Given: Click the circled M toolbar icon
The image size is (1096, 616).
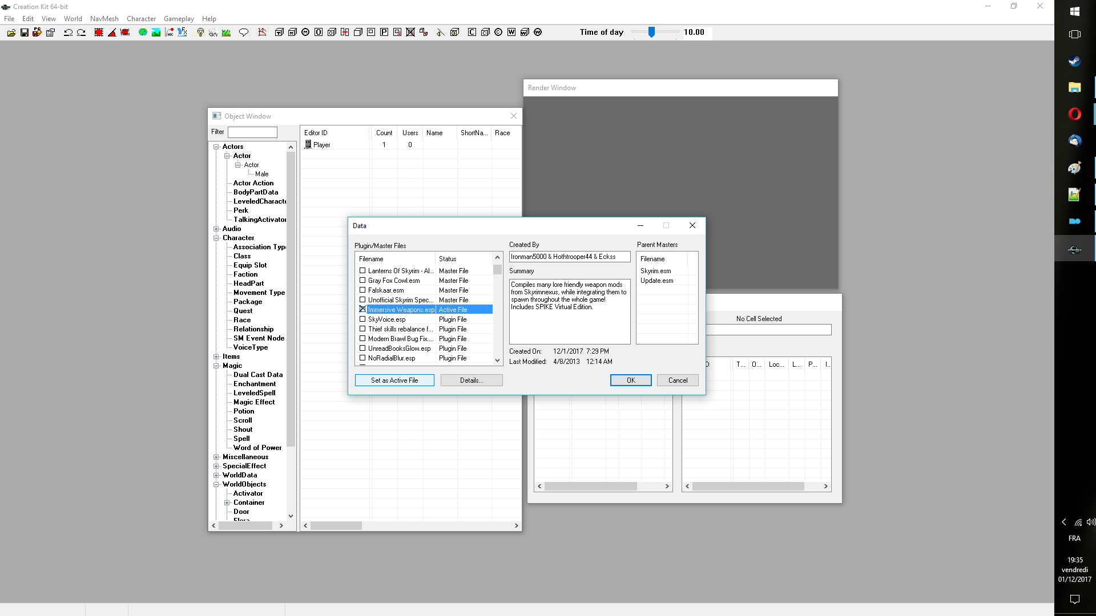Looking at the screenshot, I should pyautogui.click(x=305, y=33).
